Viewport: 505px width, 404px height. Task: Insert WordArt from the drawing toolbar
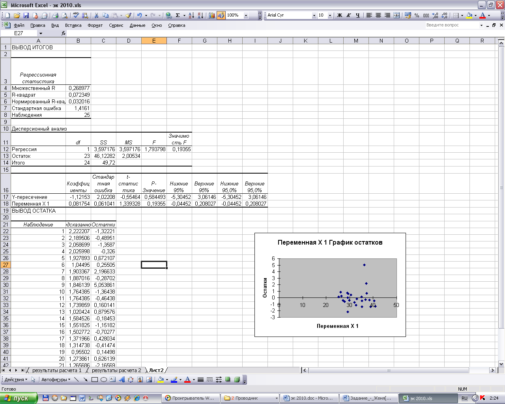[122, 380]
